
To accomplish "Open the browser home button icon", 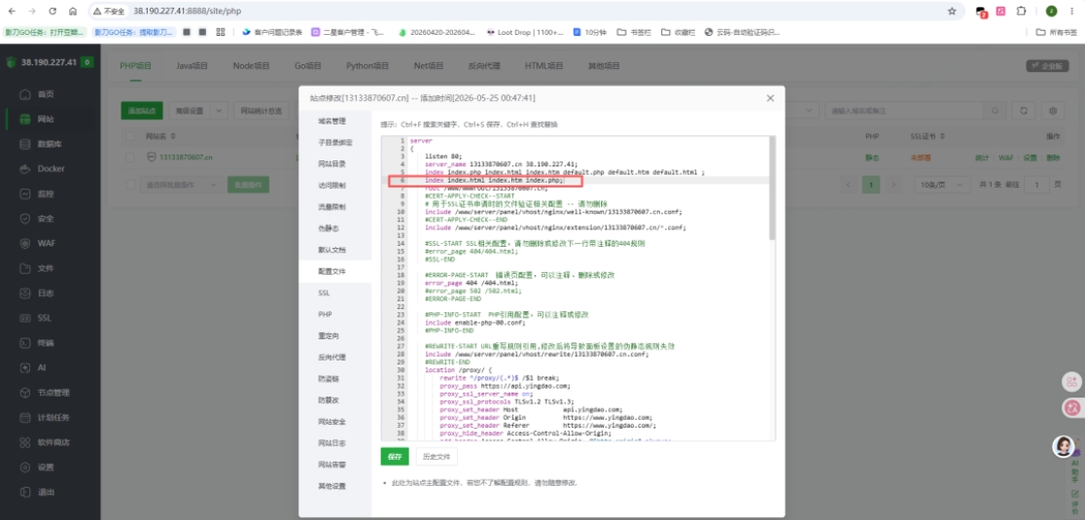I will (x=73, y=11).
